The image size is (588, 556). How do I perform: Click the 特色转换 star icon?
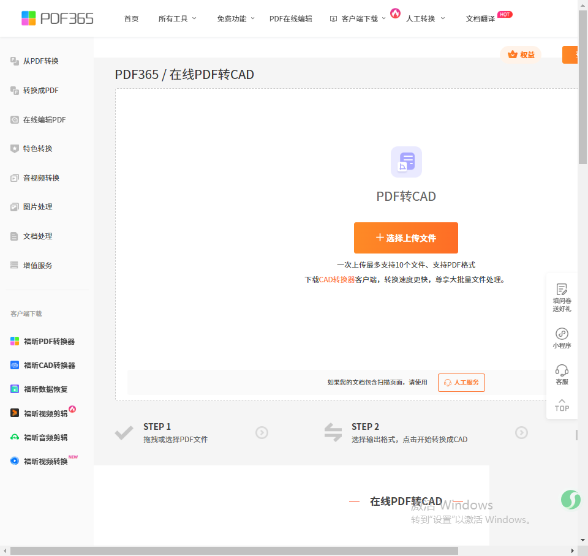pos(15,148)
